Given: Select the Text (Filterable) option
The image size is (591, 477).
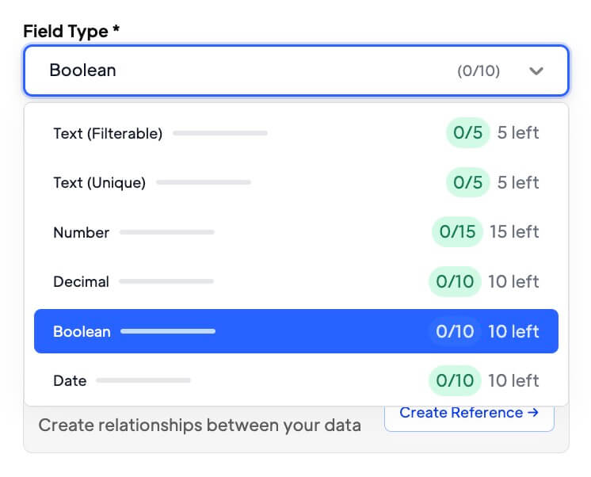Looking at the screenshot, I should pos(295,133).
